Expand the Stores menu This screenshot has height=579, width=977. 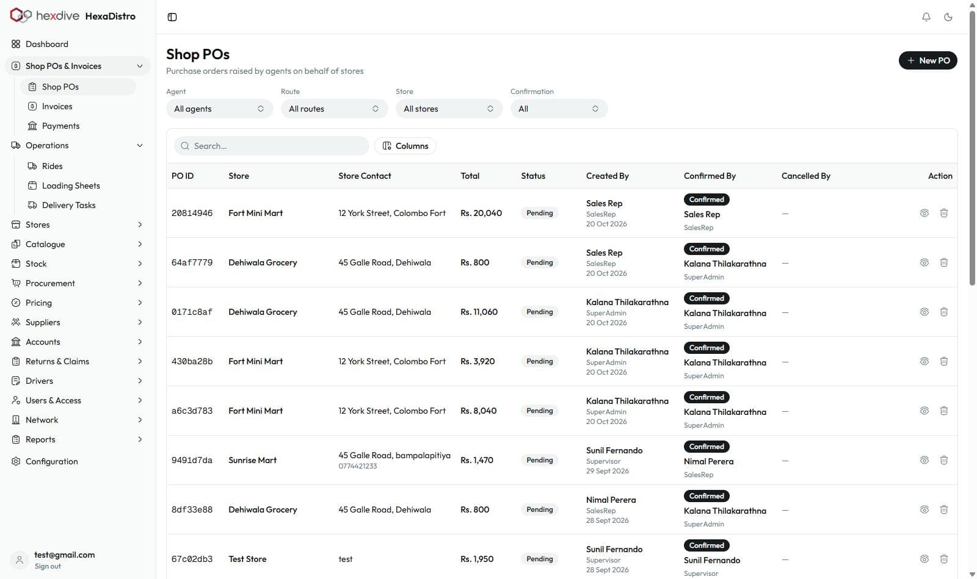pos(78,225)
